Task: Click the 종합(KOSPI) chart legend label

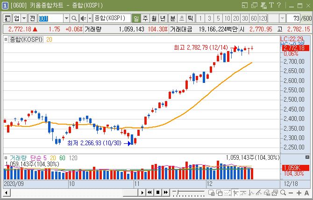Action: coord(26,39)
